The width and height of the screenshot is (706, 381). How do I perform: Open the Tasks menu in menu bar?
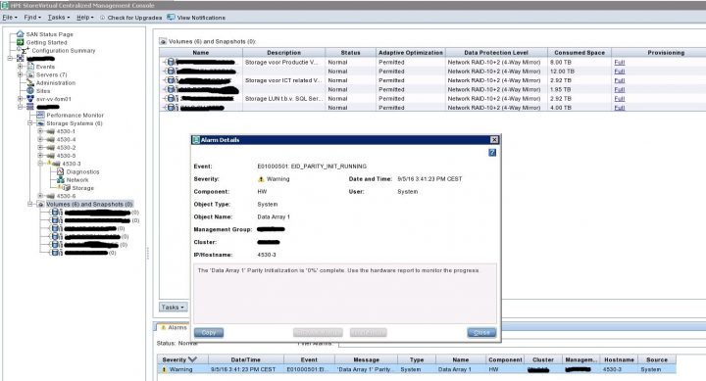(59, 18)
